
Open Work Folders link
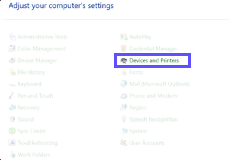(34, 155)
